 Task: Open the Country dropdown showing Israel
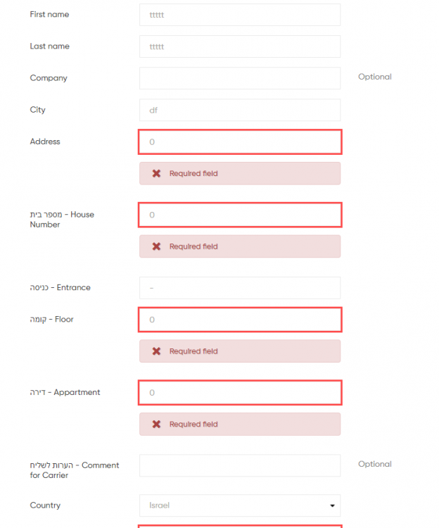click(232, 505)
